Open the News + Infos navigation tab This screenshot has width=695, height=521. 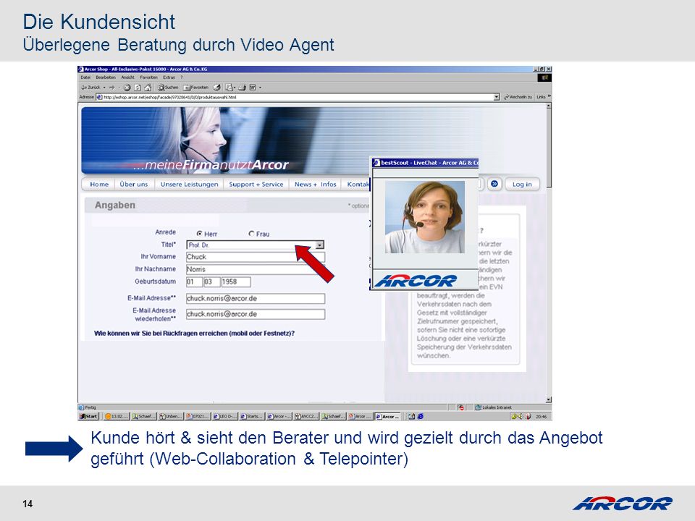point(315,184)
